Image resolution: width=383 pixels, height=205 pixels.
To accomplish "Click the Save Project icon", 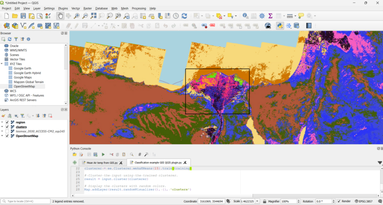I will pyautogui.click(x=23, y=16).
